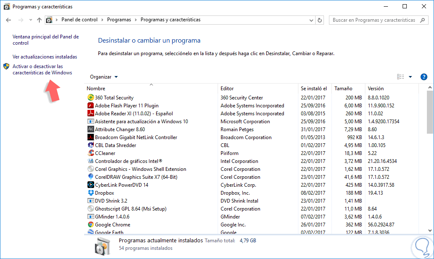The width and height of the screenshot is (434, 259).
Task: Select the Google Inc. editor cell
Action: pos(233,225)
